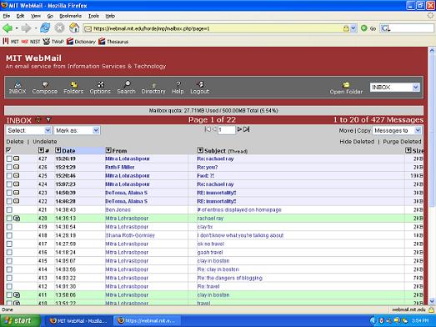Click unread envelope icon on message 427
Image resolution: width=436 pixels, height=327 pixels.
pos(17,158)
